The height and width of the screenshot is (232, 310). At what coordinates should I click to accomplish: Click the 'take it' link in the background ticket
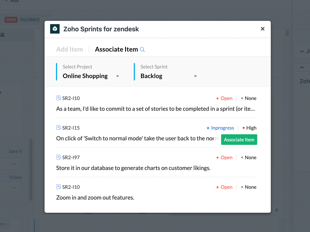coord(15,151)
